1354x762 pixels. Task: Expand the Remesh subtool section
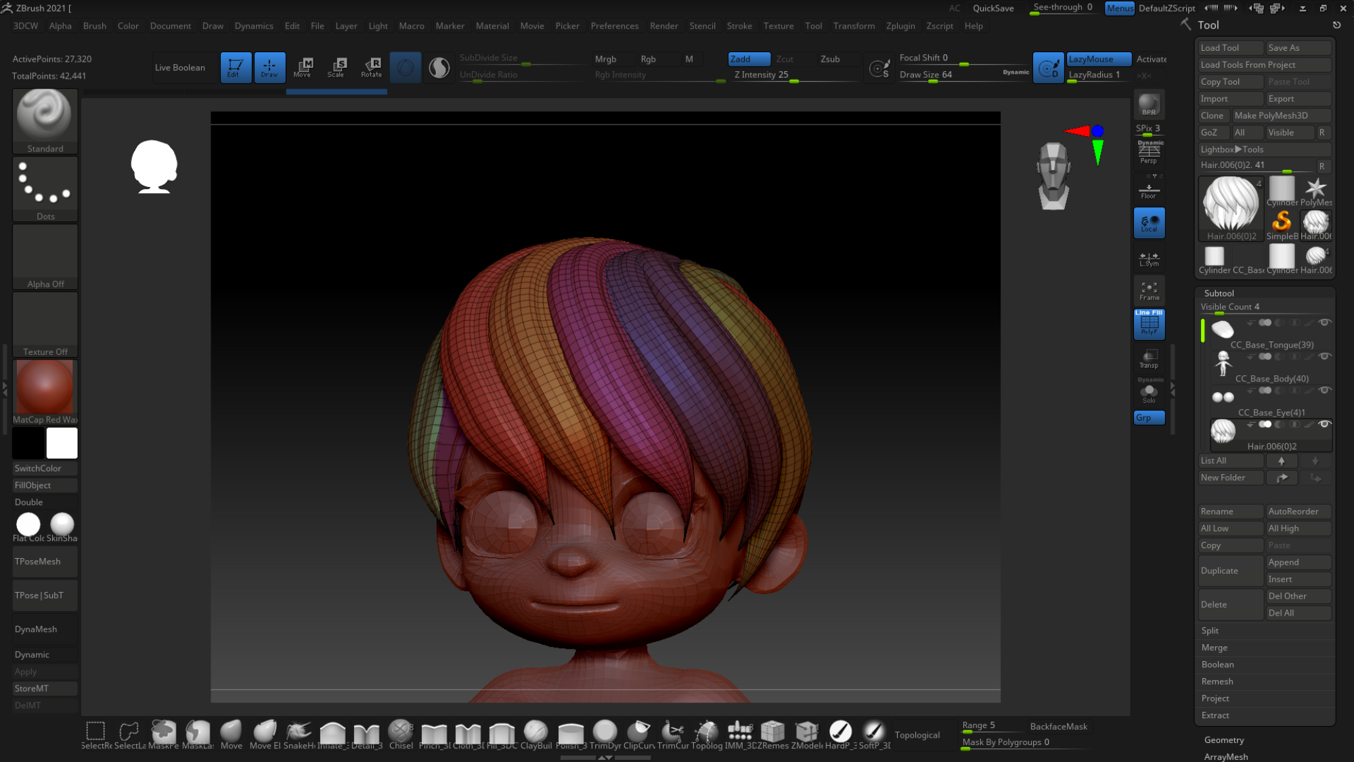[1217, 681]
